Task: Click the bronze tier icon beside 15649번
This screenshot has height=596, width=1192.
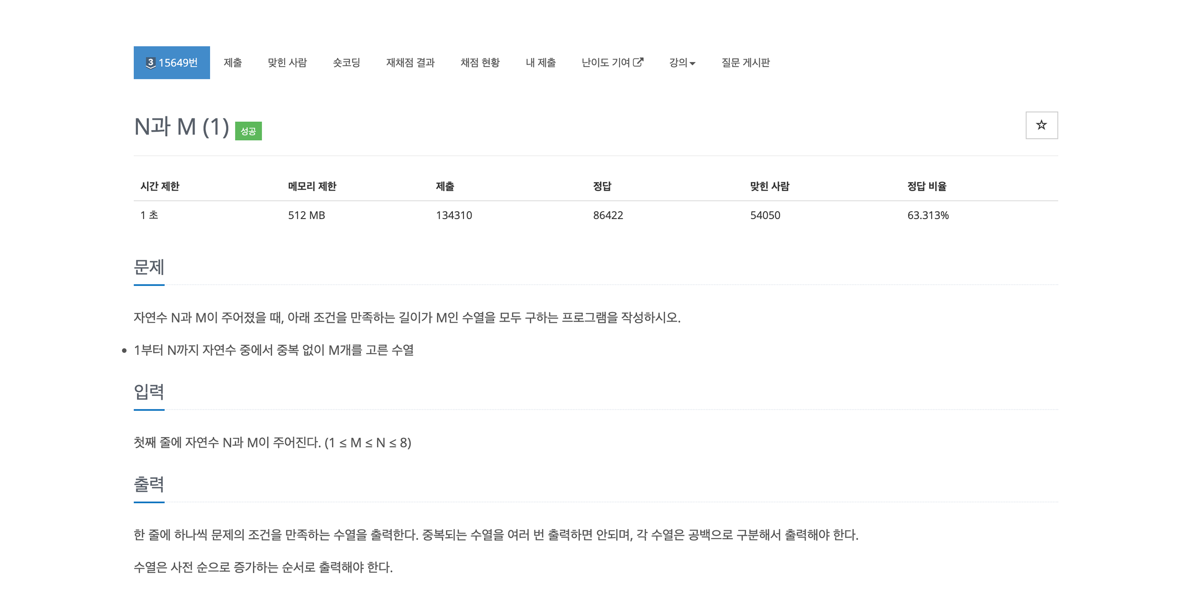Action: click(151, 63)
